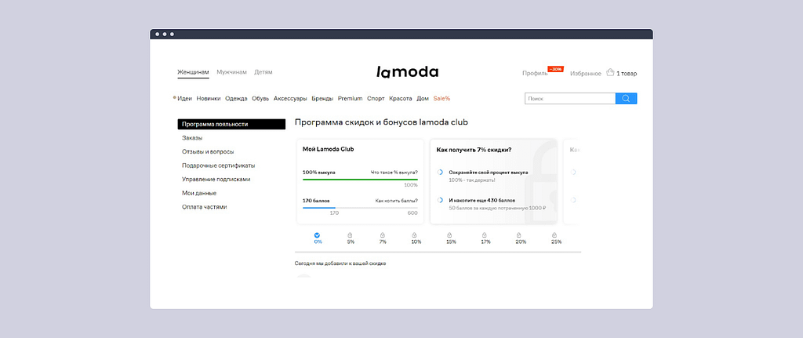Open the Идеи category
803x338 pixels.
pyautogui.click(x=184, y=98)
